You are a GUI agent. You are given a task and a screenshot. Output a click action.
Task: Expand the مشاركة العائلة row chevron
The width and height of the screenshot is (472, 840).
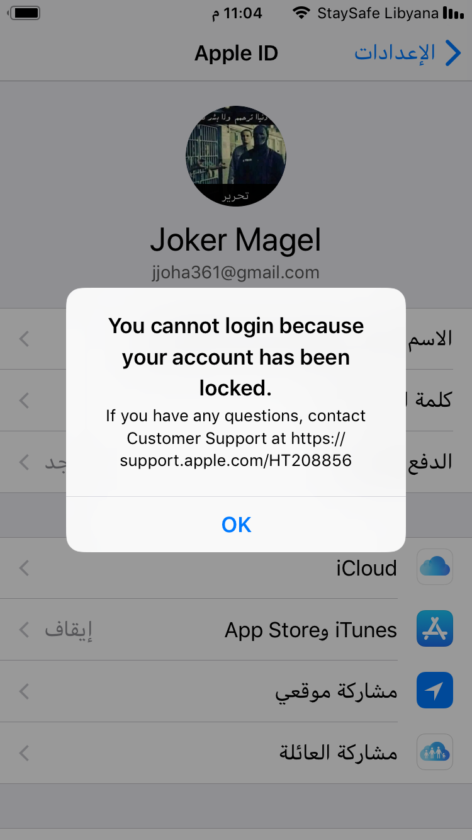pyautogui.click(x=24, y=753)
